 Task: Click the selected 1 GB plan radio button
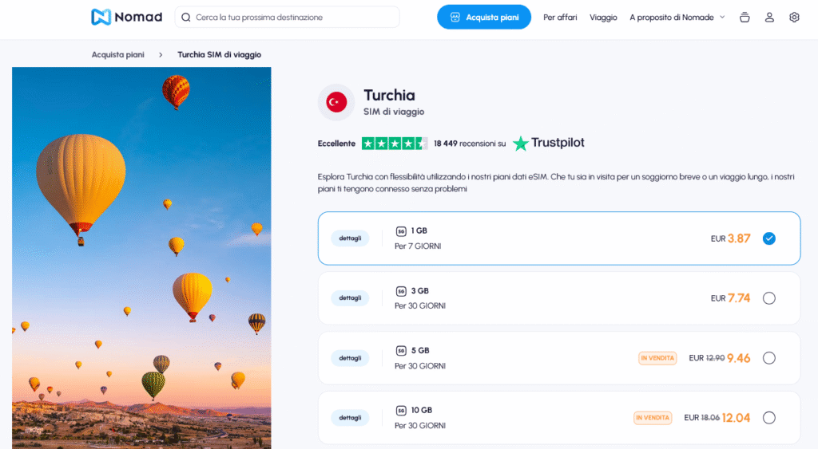click(768, 238)
